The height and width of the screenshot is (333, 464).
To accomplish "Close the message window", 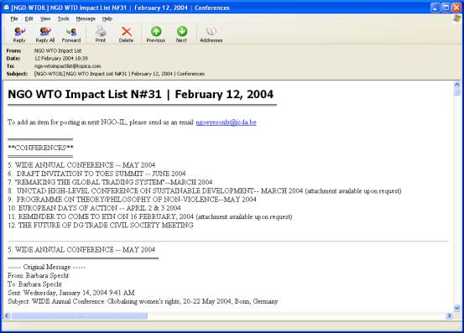I will [456, 8].
